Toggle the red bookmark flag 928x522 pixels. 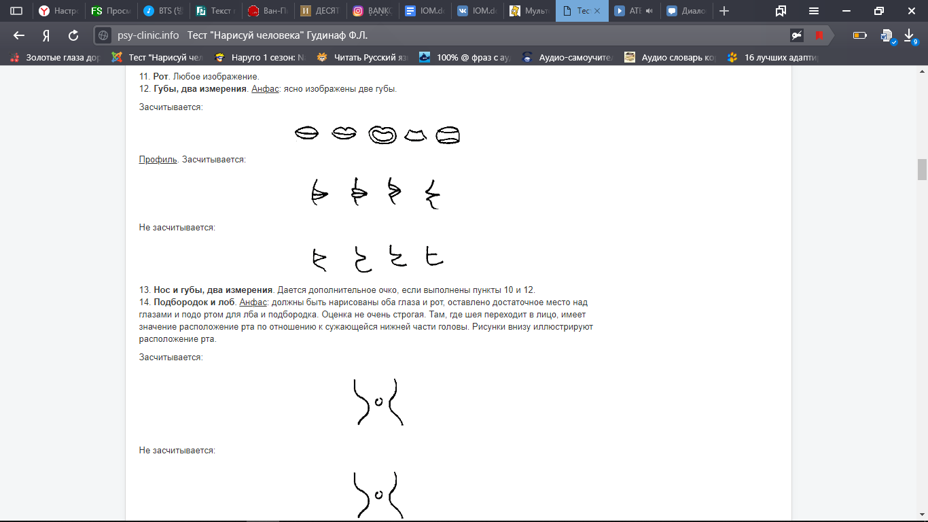tap(819, 35)
